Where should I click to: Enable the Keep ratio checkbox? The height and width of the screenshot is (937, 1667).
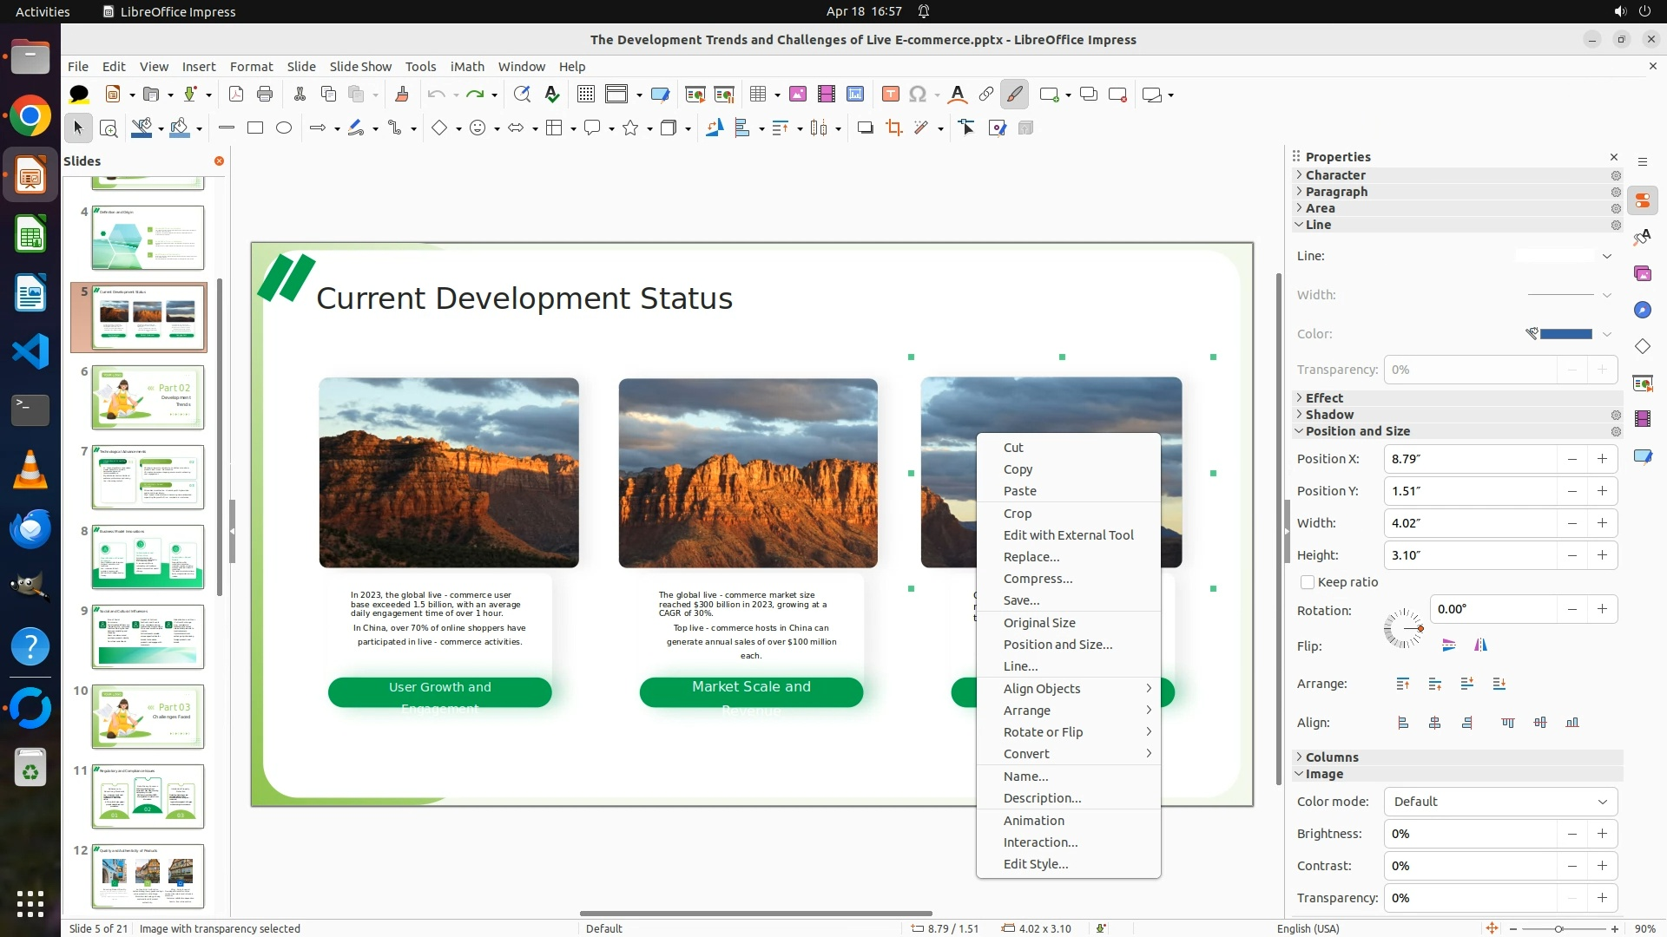(x=1308, y=582)
